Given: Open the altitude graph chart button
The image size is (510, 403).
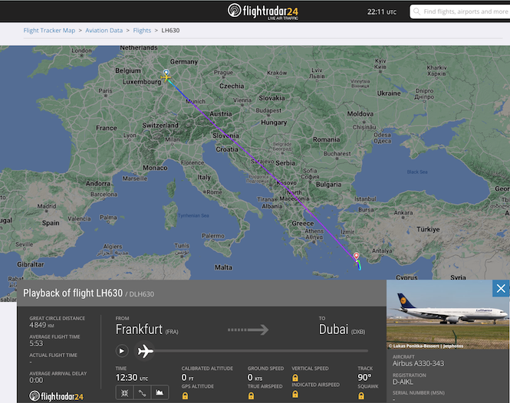Looking at the screenshot, I should pyautogui.click(x=160, y=393).
